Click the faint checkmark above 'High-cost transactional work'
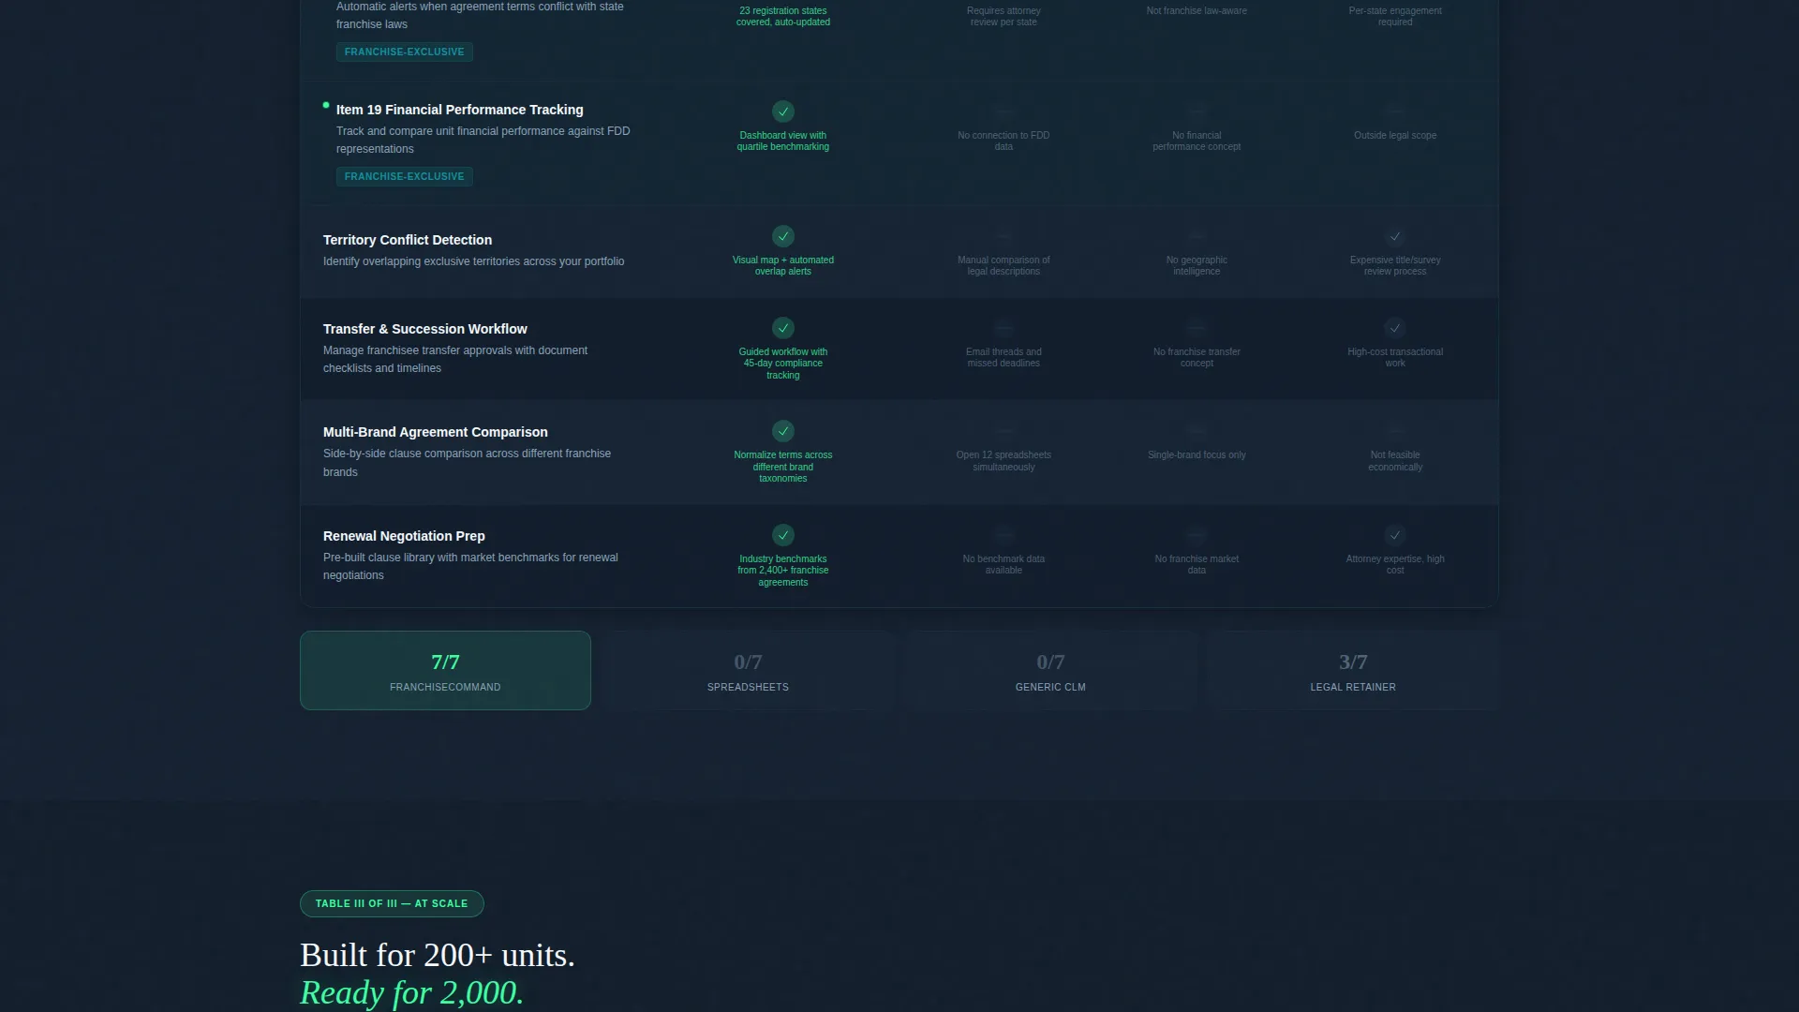The width and height of the screenshot is (1799, 1012). (1395, 328)
